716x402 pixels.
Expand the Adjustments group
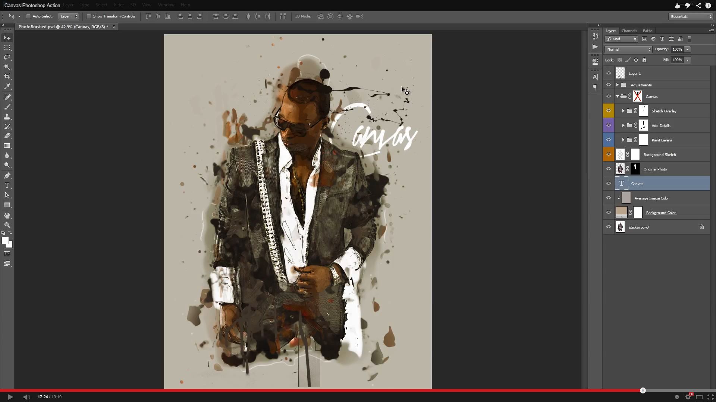coord(617,85)
